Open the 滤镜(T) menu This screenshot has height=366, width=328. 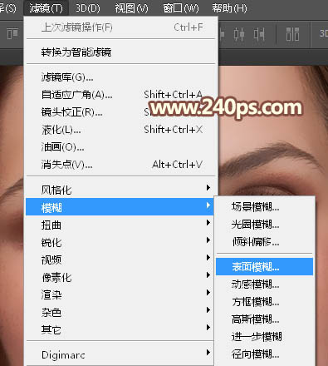[46, 8]
